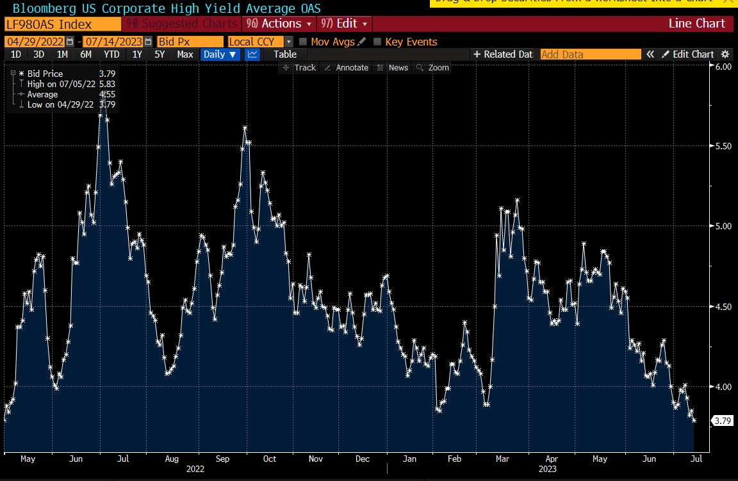The height and width of the screenshot is (481, 738).
Task: Click the Mov Avgs pencil edit icon
Action: [x=361, y=42]
